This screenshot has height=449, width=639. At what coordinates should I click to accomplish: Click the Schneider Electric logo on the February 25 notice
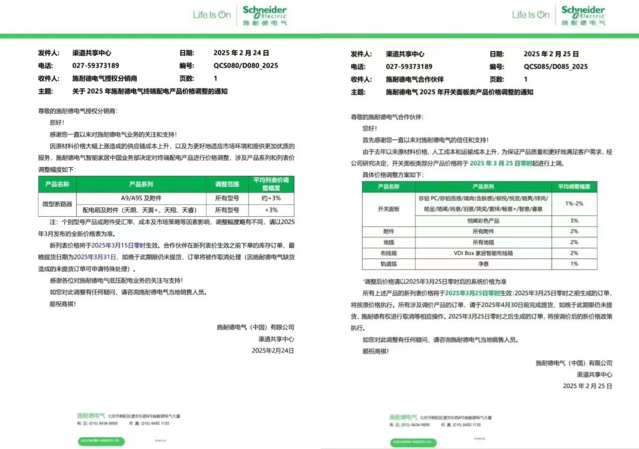point(583,15)
